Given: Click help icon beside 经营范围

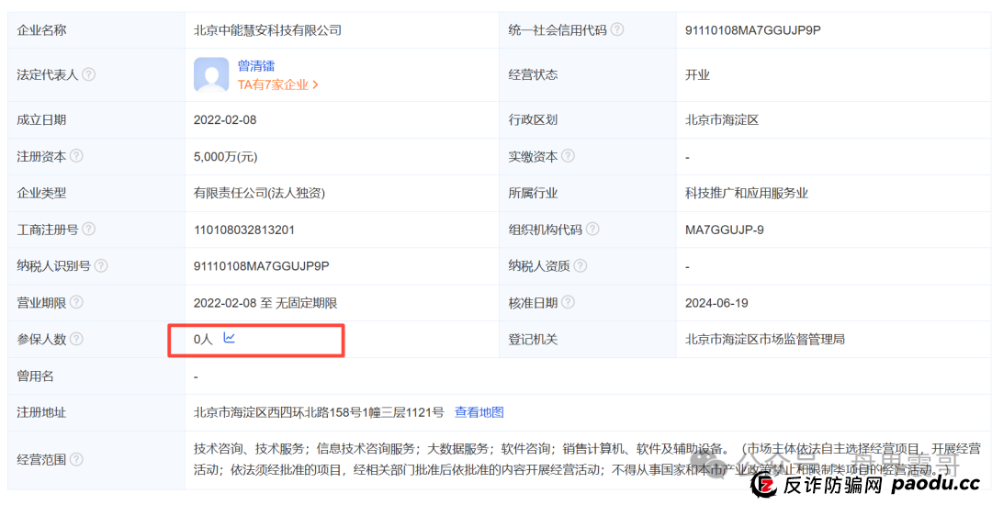Looking at the screenshot, I should click(76, 459).
